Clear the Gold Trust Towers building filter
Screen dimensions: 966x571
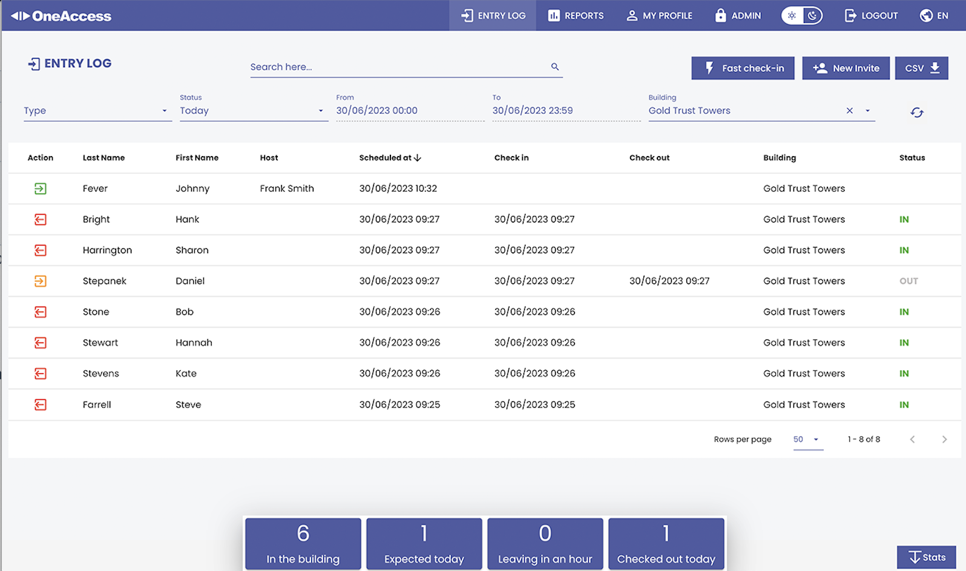849,111
